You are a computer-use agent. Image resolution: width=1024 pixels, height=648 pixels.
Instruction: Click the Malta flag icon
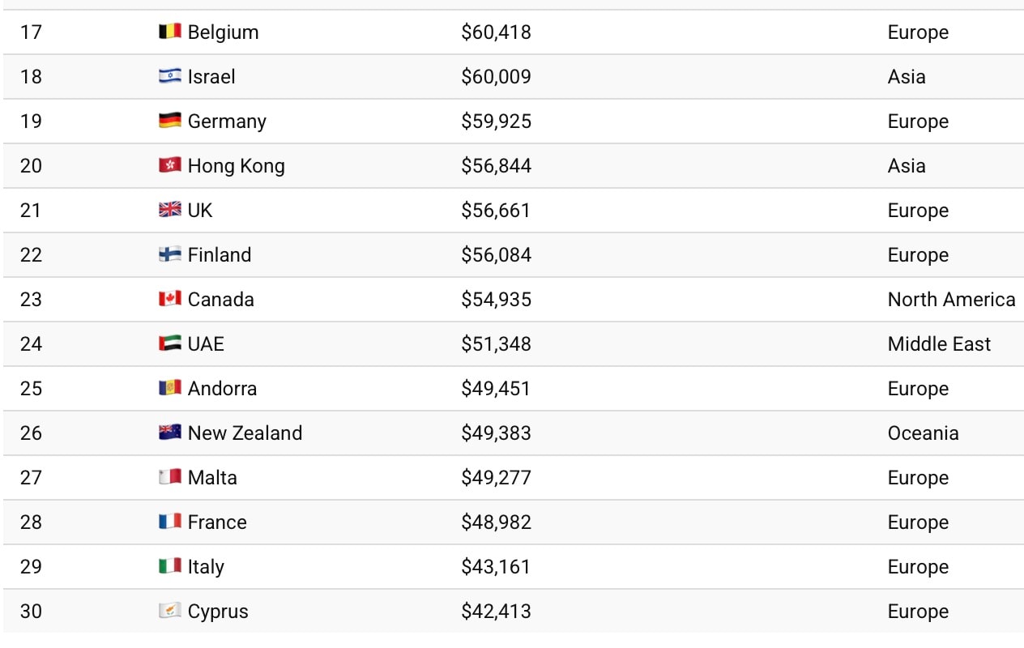(170, 478)
